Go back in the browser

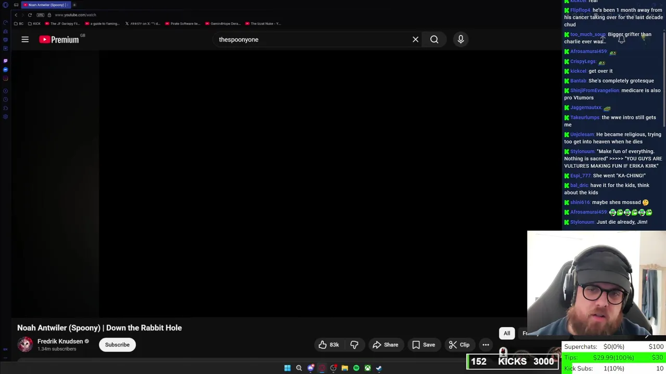pyautogui.click(x=16, y=15)
